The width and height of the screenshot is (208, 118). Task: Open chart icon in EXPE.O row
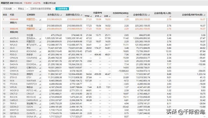pyautogui.click(x=40, y=68)
